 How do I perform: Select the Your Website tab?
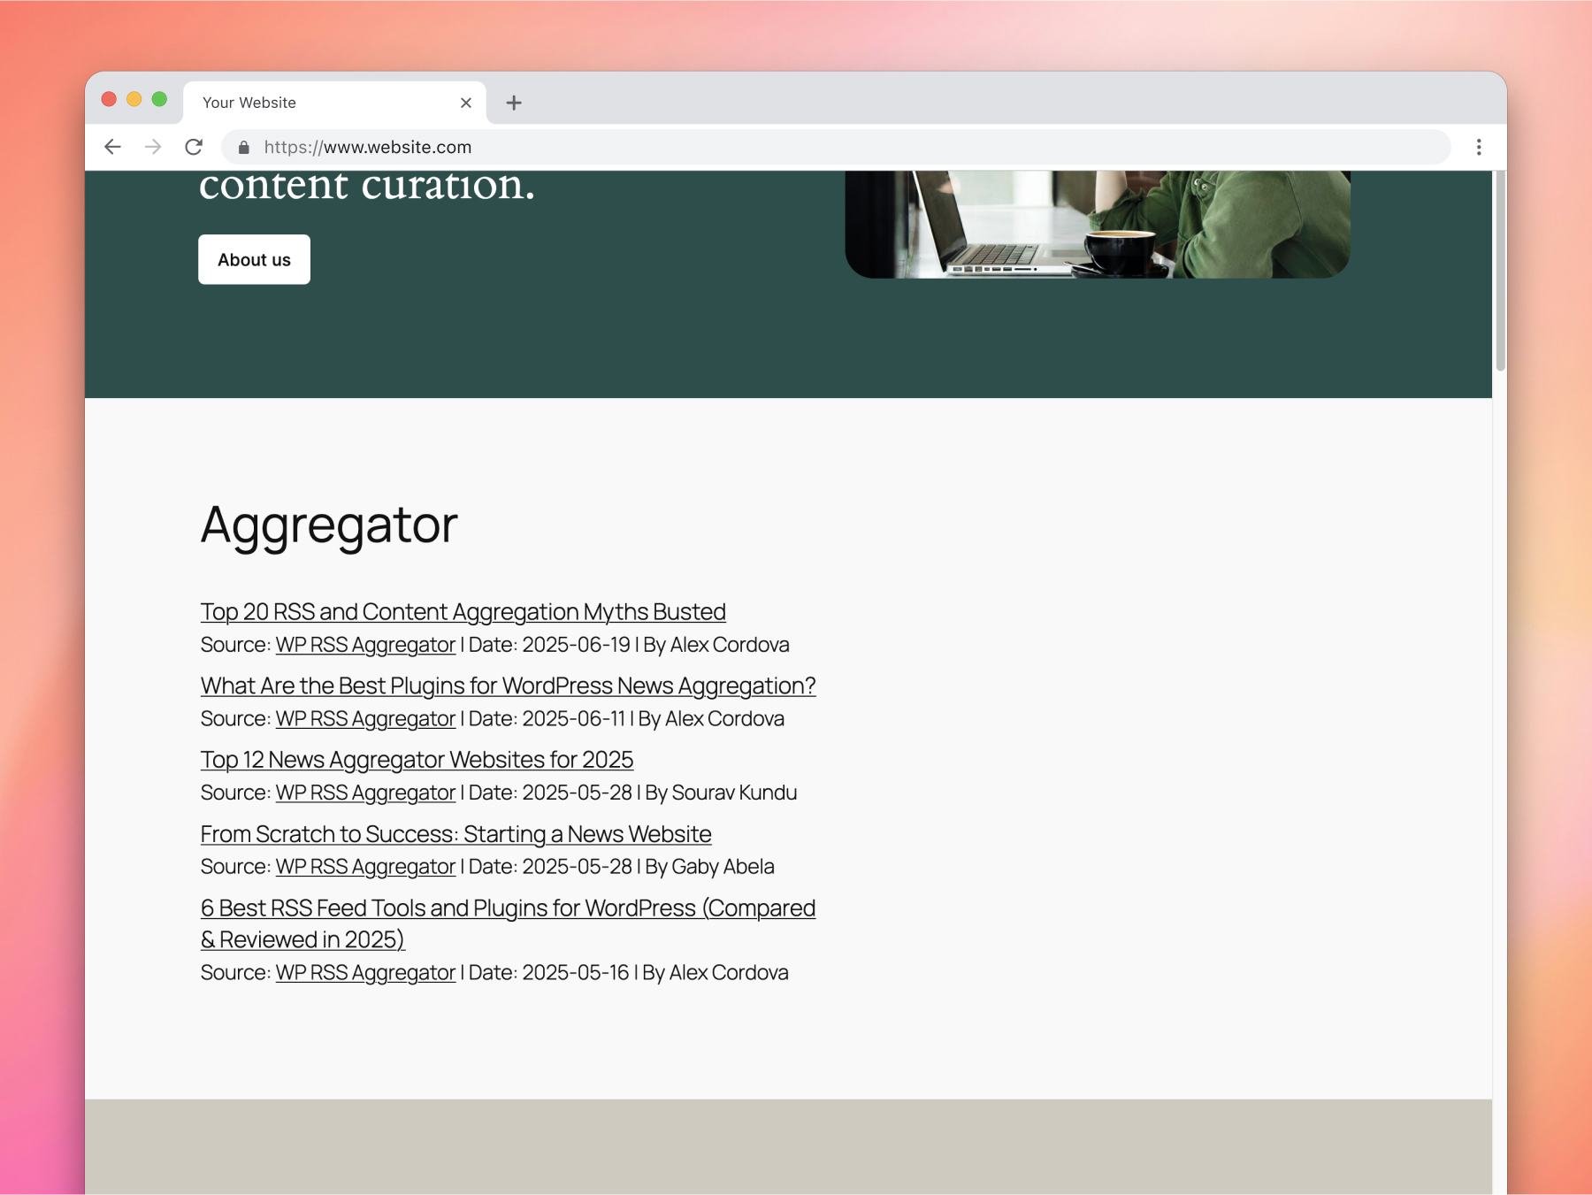coord(334,103)
